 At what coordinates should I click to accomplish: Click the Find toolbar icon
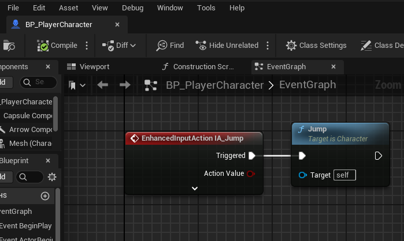[170, 46]
